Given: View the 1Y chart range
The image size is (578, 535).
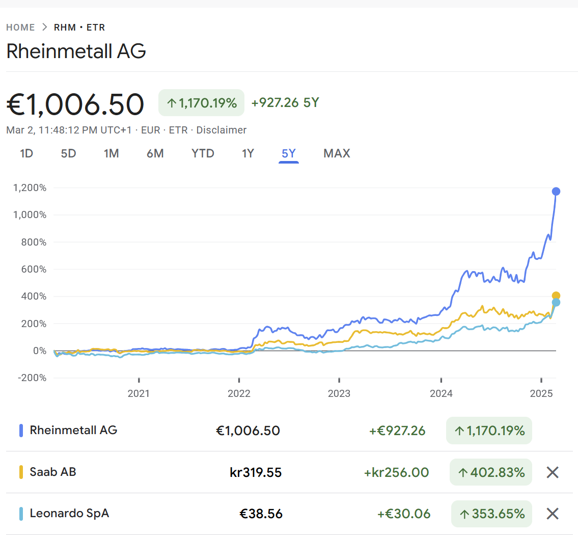Looking at the screenshot, I should (247, 153).
